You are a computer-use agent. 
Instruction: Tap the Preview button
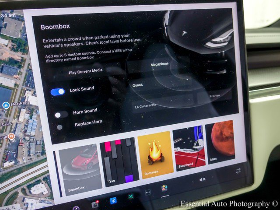click(x=215, y=96)
